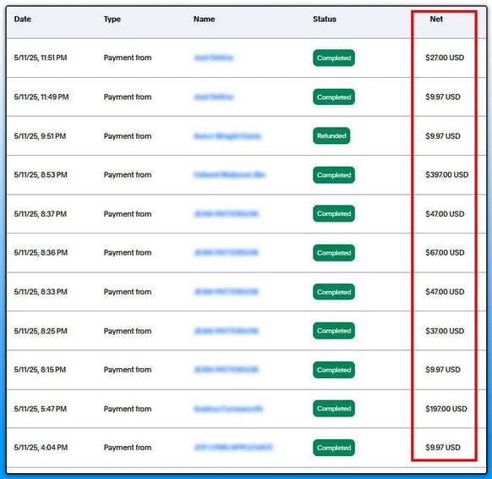Click the $397.00 USD net amount
The image size is (492, 479).
[x=447, y=174]
